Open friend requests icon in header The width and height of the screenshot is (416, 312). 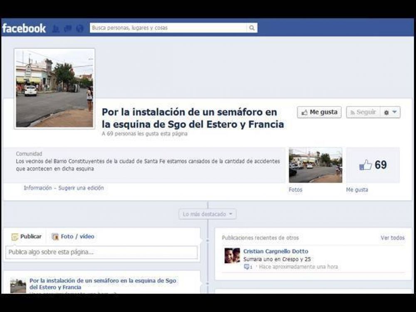[x=55, y=28]
